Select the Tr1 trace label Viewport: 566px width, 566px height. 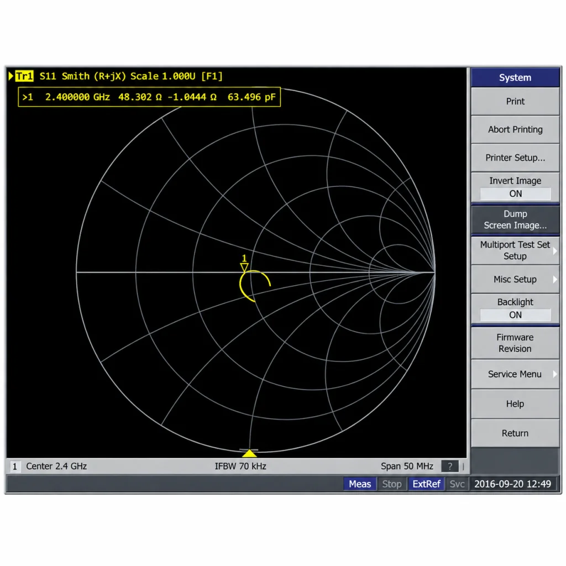click(x=24, y=76)
